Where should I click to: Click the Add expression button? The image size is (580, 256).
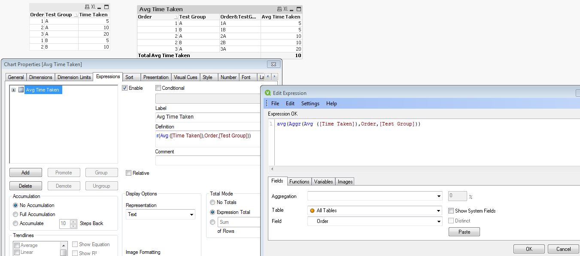26,173
